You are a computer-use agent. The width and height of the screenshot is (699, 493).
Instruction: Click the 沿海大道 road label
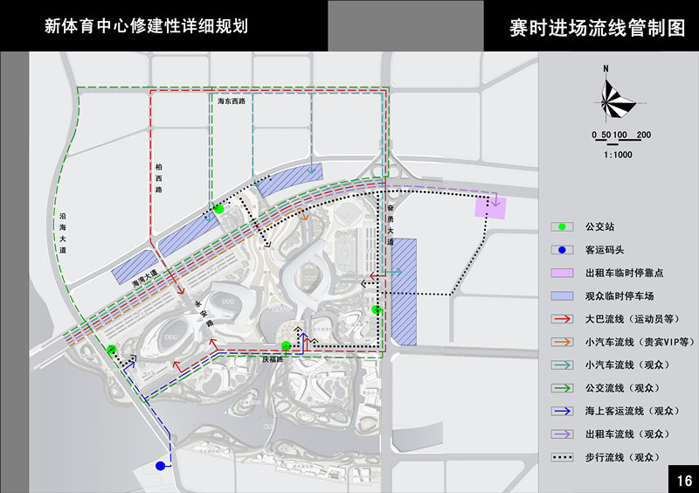coord(62,233)
